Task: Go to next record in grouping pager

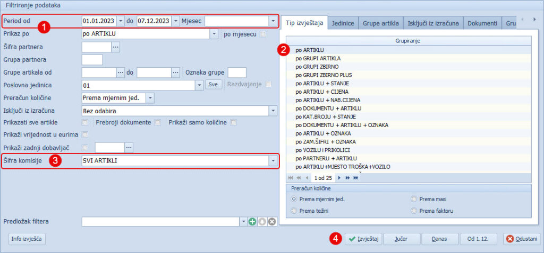Action: [339, 178]
